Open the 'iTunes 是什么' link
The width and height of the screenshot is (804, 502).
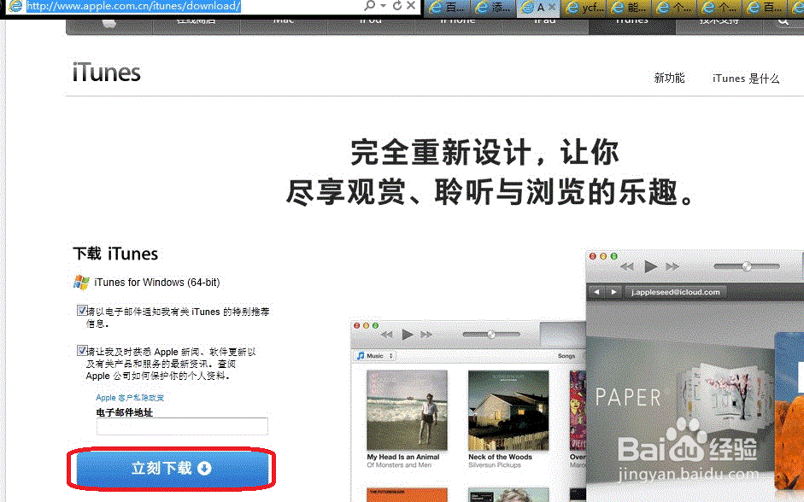[x=746, y=79]
